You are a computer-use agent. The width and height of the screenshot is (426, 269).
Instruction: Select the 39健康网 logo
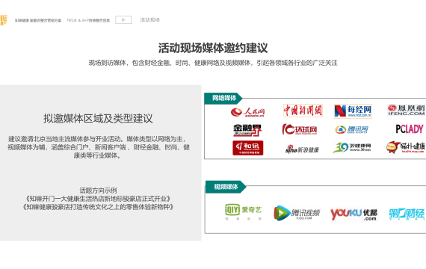352,147
